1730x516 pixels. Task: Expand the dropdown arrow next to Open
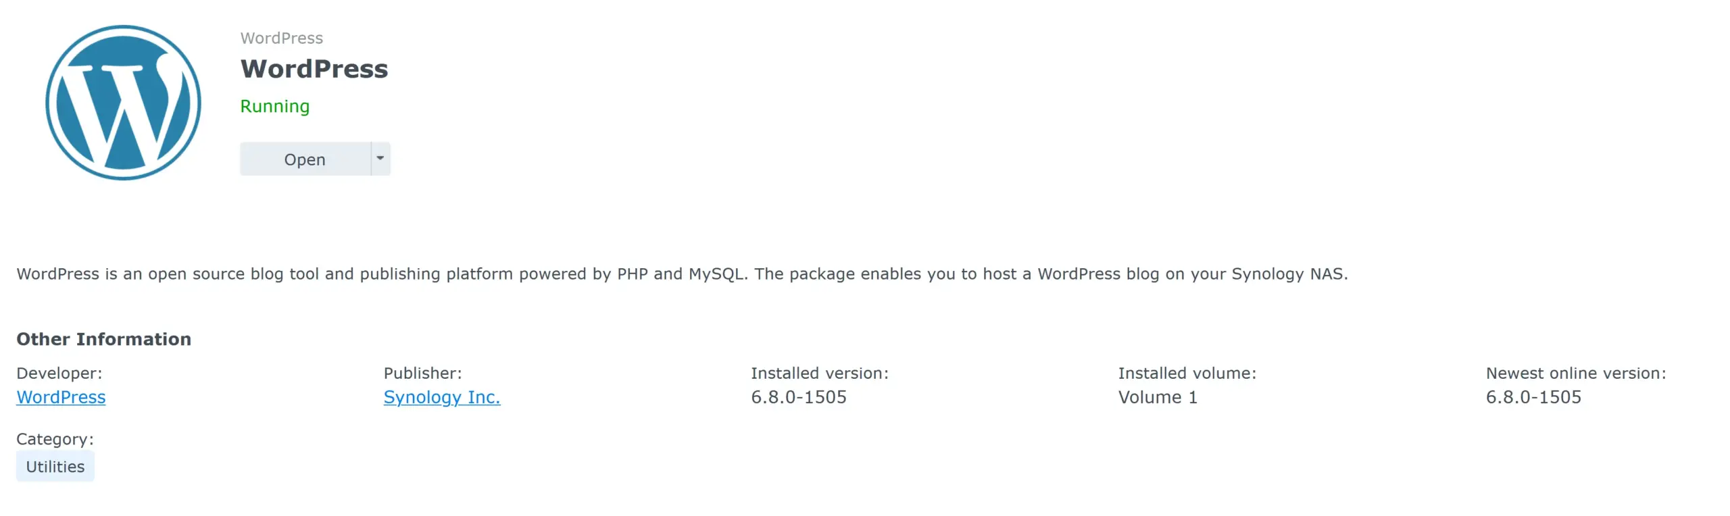click(x=380, y=159)
